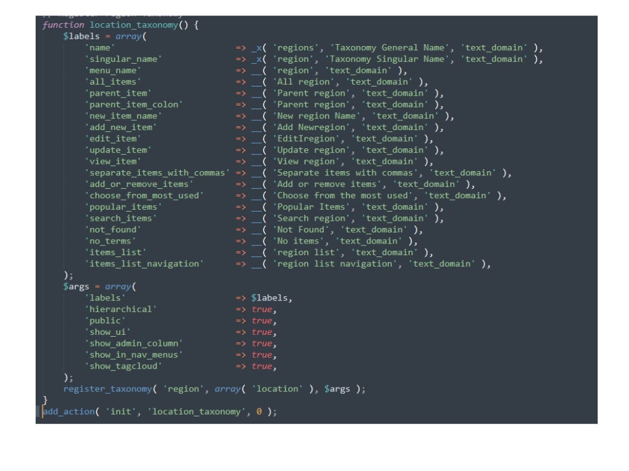Click the $args variable declaration
Viewport: 629px width, 471px height.
[76, 287]
